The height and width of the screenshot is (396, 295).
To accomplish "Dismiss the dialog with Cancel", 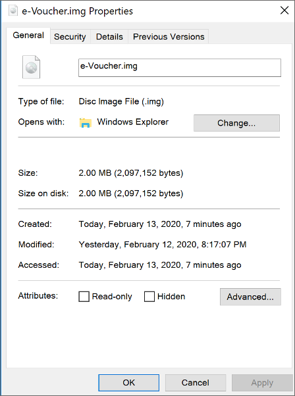I will tap(196, 383).
